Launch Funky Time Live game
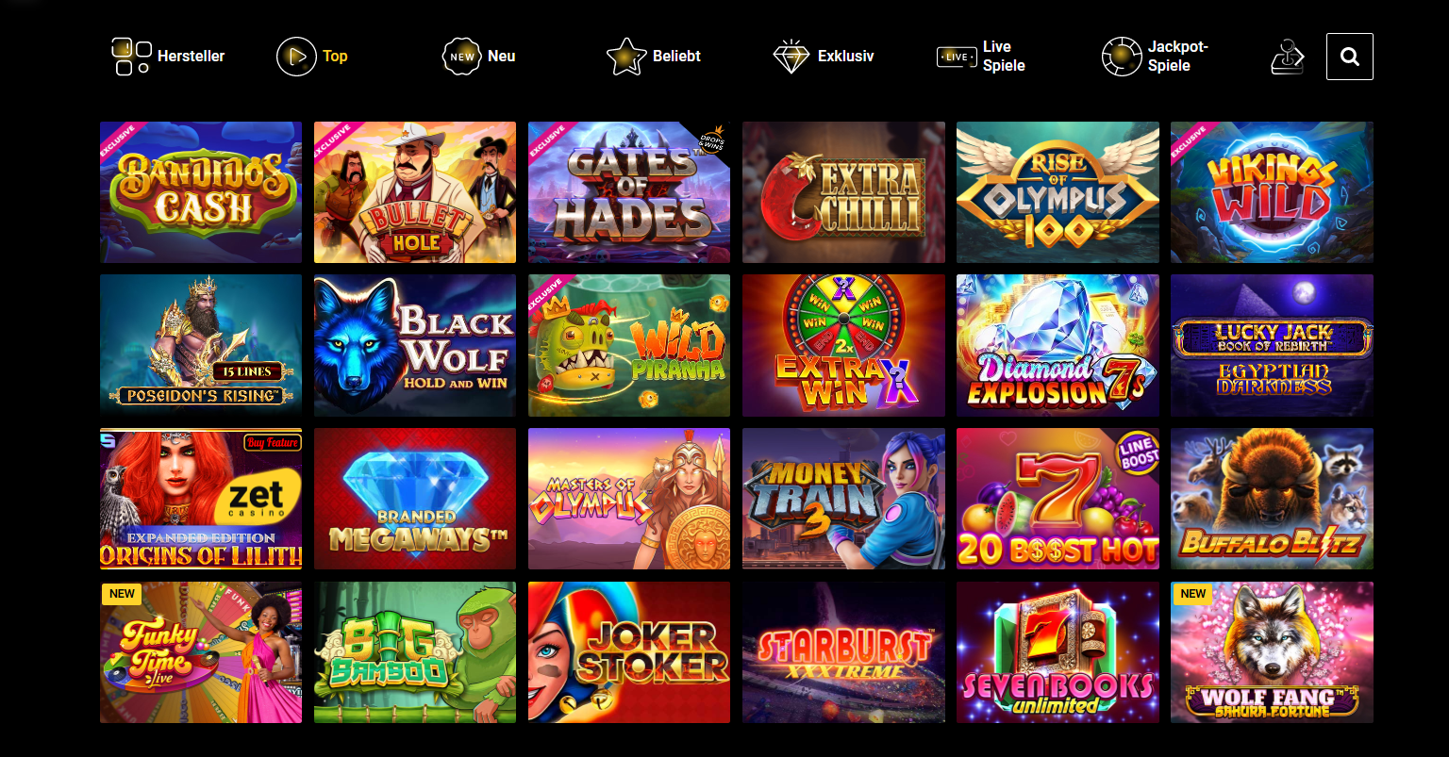Screen dimensions: 1449x757 pyautogui.click(x=201, y=652)
